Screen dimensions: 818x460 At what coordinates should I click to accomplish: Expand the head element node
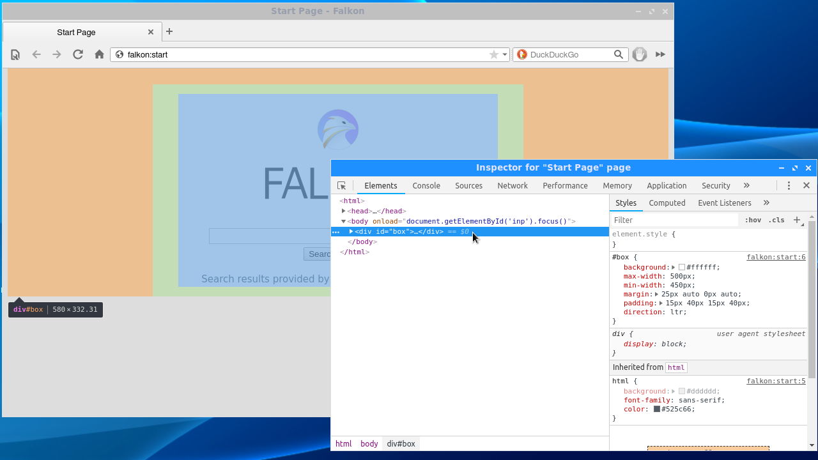coord(343,211)
